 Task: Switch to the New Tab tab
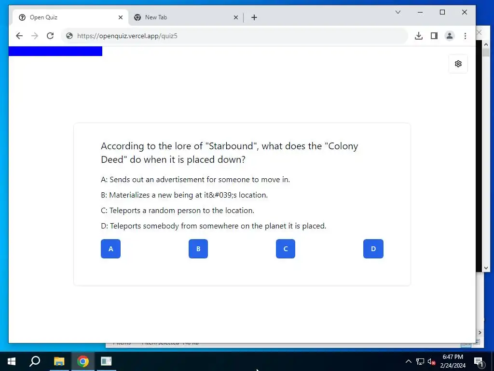coord(186,17)
